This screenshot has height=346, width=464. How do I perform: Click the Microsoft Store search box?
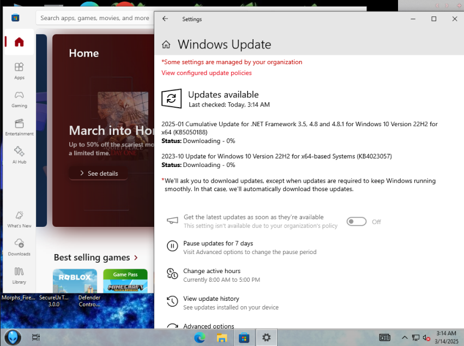click(95, 18)
